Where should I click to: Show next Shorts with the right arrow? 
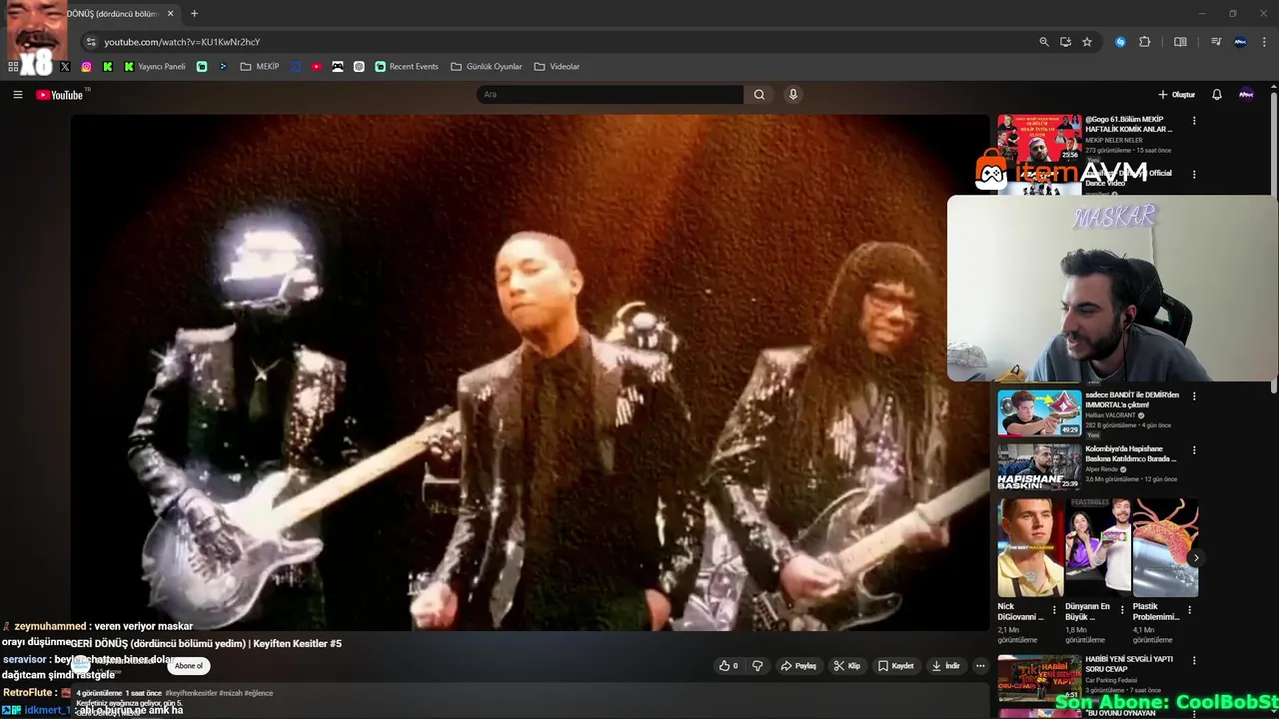pos(1195,558)
